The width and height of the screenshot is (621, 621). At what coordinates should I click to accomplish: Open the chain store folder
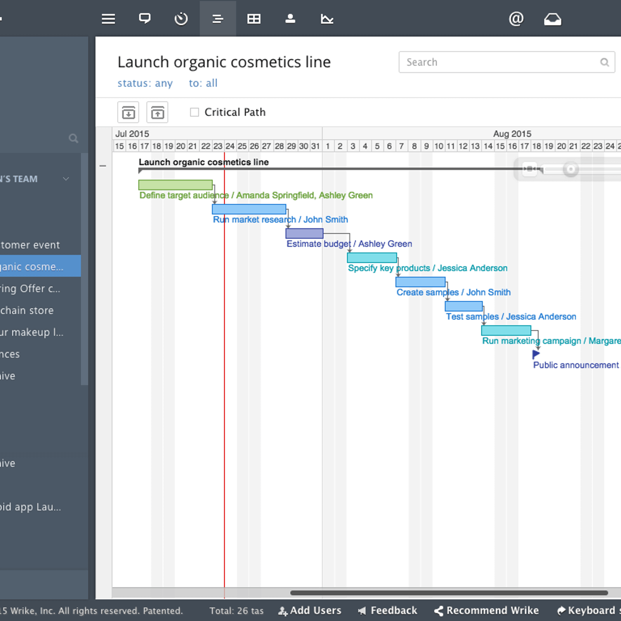pyautogui.click(x=40, y=310)
